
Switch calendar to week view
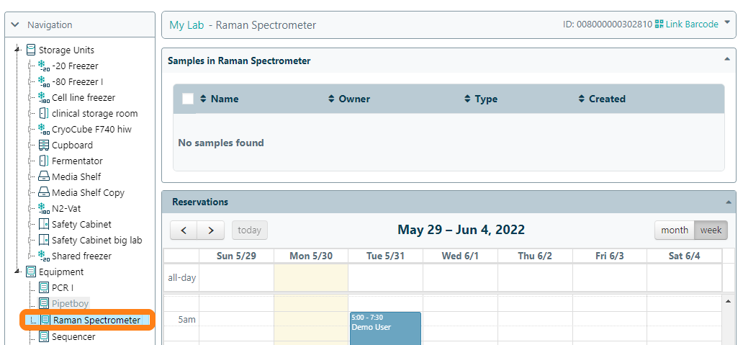(x=711, y=230)
